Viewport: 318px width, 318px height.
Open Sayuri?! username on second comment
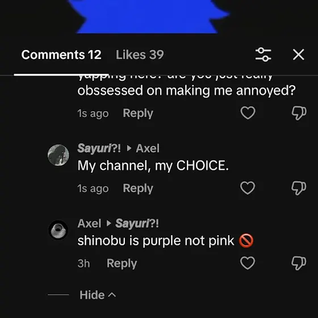pyautogui.click(x=99, y=148)
